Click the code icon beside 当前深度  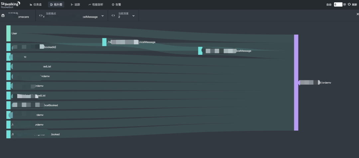click(x=113, y=16)
